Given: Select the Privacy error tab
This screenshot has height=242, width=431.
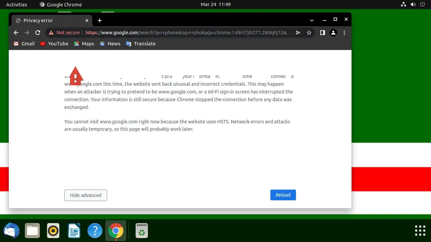Looking at the screenshot, I should coord(52,21).
